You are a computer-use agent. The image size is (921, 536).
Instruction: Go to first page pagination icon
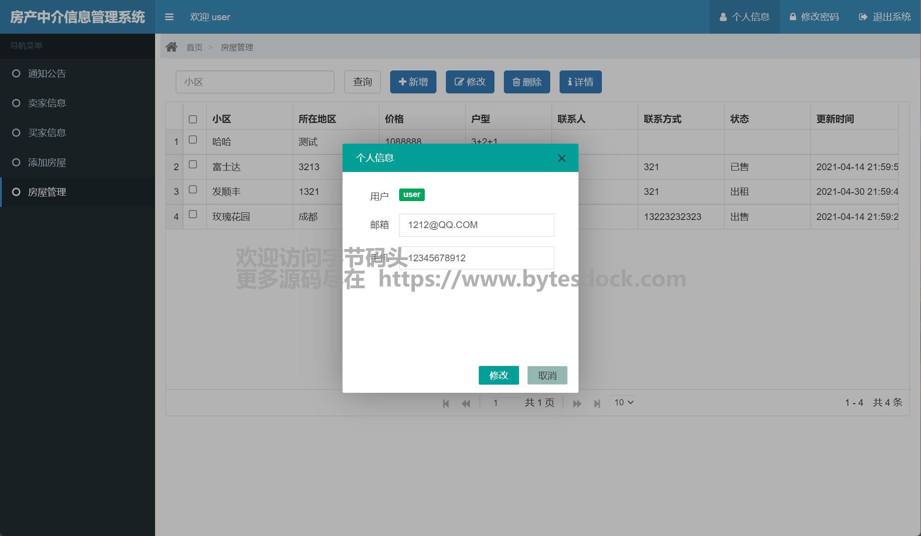(446, 403)
